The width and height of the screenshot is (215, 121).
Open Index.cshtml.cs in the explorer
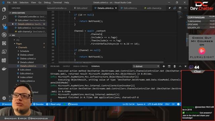click(x=28, y=81)
